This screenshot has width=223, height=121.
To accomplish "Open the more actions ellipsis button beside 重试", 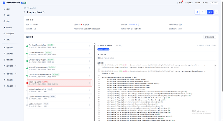I will tap(217, 12).
